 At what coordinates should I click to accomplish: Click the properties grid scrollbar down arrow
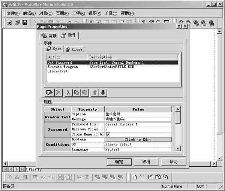pos(178,148)
